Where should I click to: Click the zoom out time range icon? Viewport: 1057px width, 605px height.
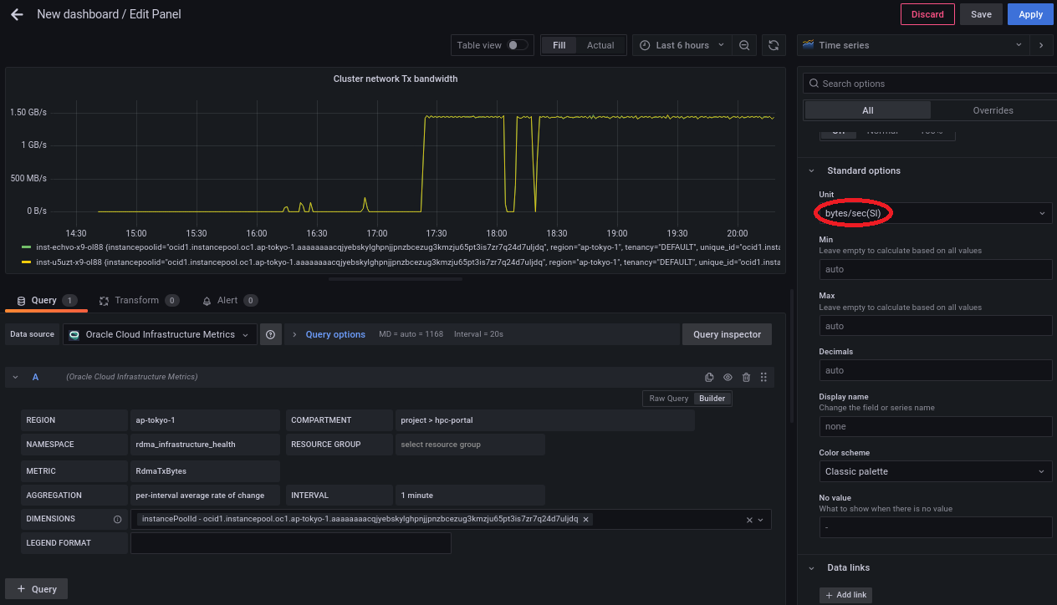[744, 45]
